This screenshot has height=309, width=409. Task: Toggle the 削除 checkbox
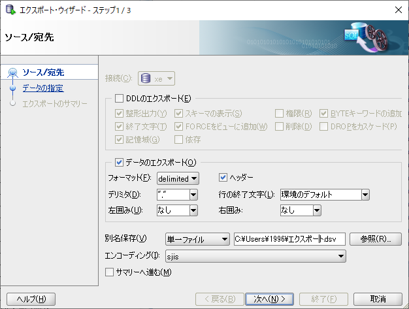pos(280,127)
